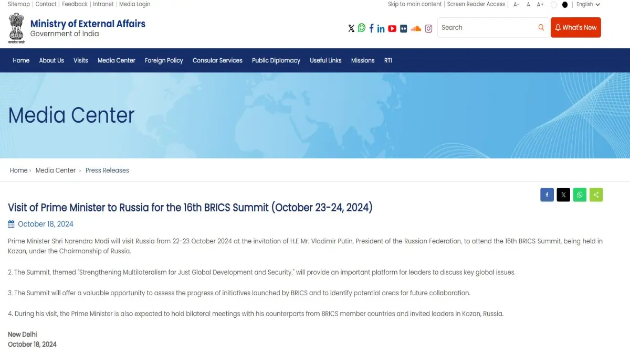
Task: Click the WhatsApp icon in header
Action: (x=362, y=28)
